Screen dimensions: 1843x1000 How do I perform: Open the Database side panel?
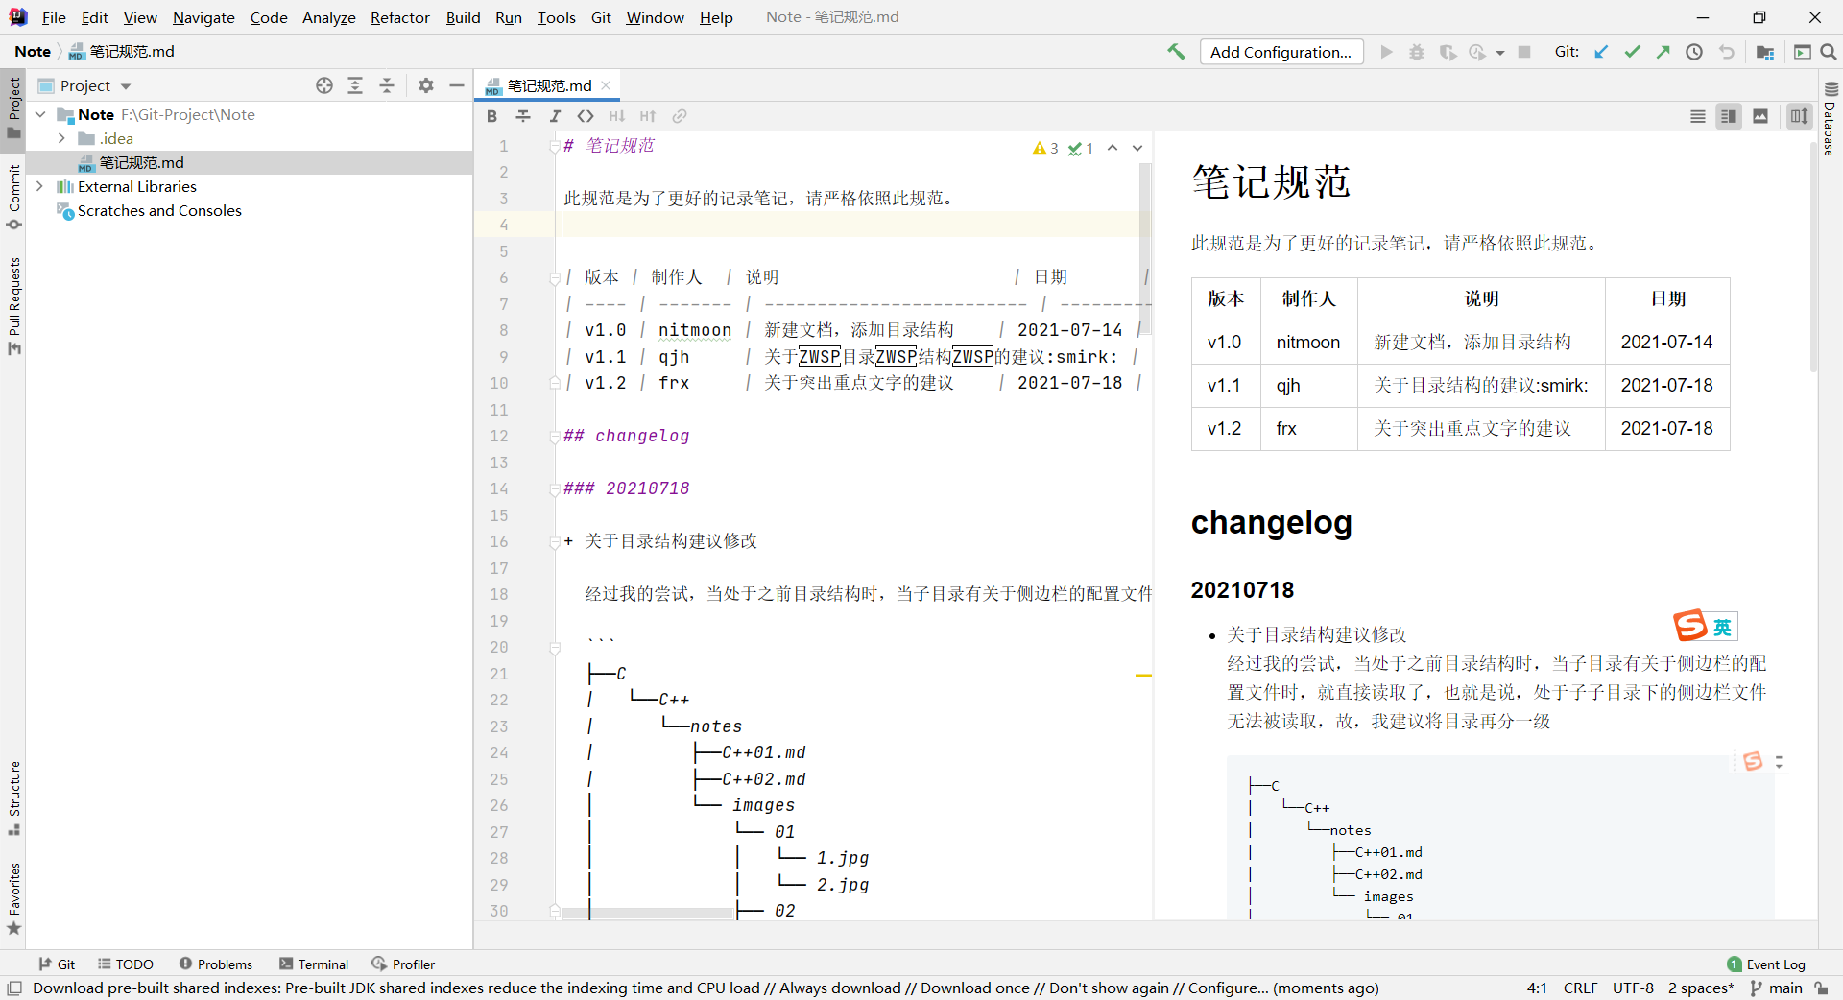1831,119
